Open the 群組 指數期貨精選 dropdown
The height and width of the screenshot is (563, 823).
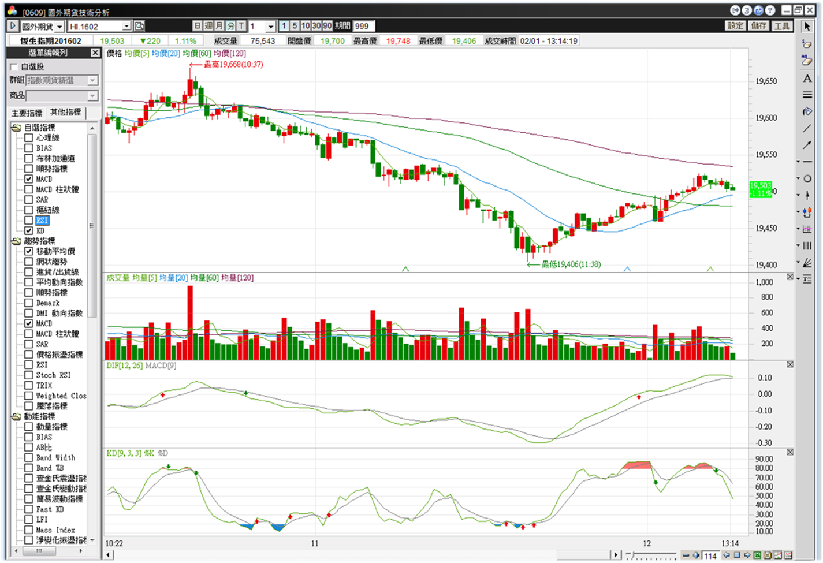(92, 80)
